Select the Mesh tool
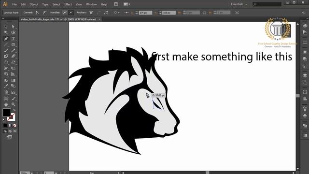The width and height of the screenshot is (309, 174). [6, 80]
